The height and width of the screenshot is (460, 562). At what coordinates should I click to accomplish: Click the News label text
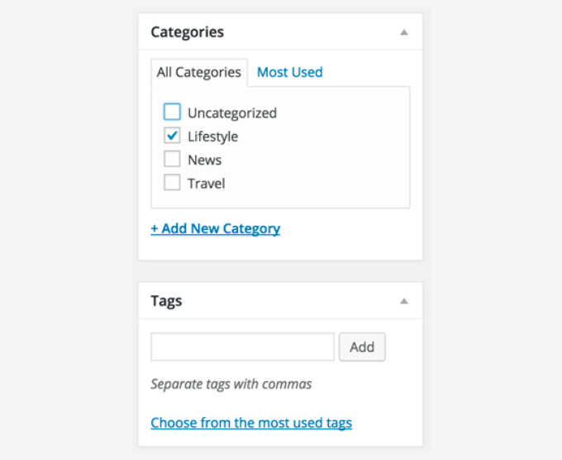[204, 160]
